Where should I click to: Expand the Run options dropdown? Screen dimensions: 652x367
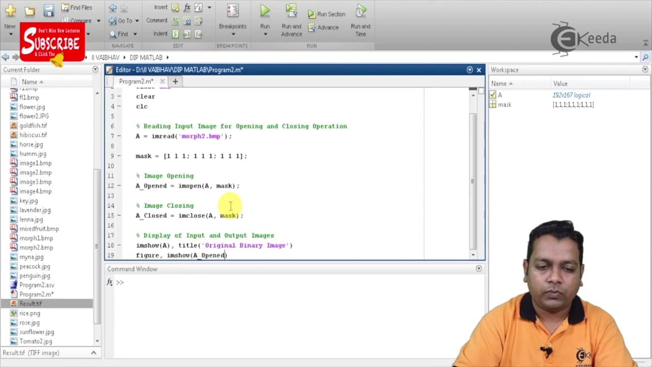pos(265,34)
